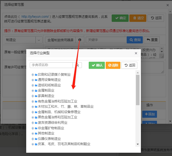The image size is (172, 156).
Task: Click the 字典项名称 search field
Action: (51, 65)
